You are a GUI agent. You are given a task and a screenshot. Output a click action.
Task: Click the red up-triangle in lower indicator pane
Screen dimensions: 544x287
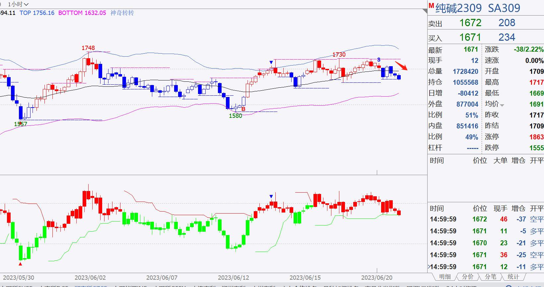[x=20, y=264]
